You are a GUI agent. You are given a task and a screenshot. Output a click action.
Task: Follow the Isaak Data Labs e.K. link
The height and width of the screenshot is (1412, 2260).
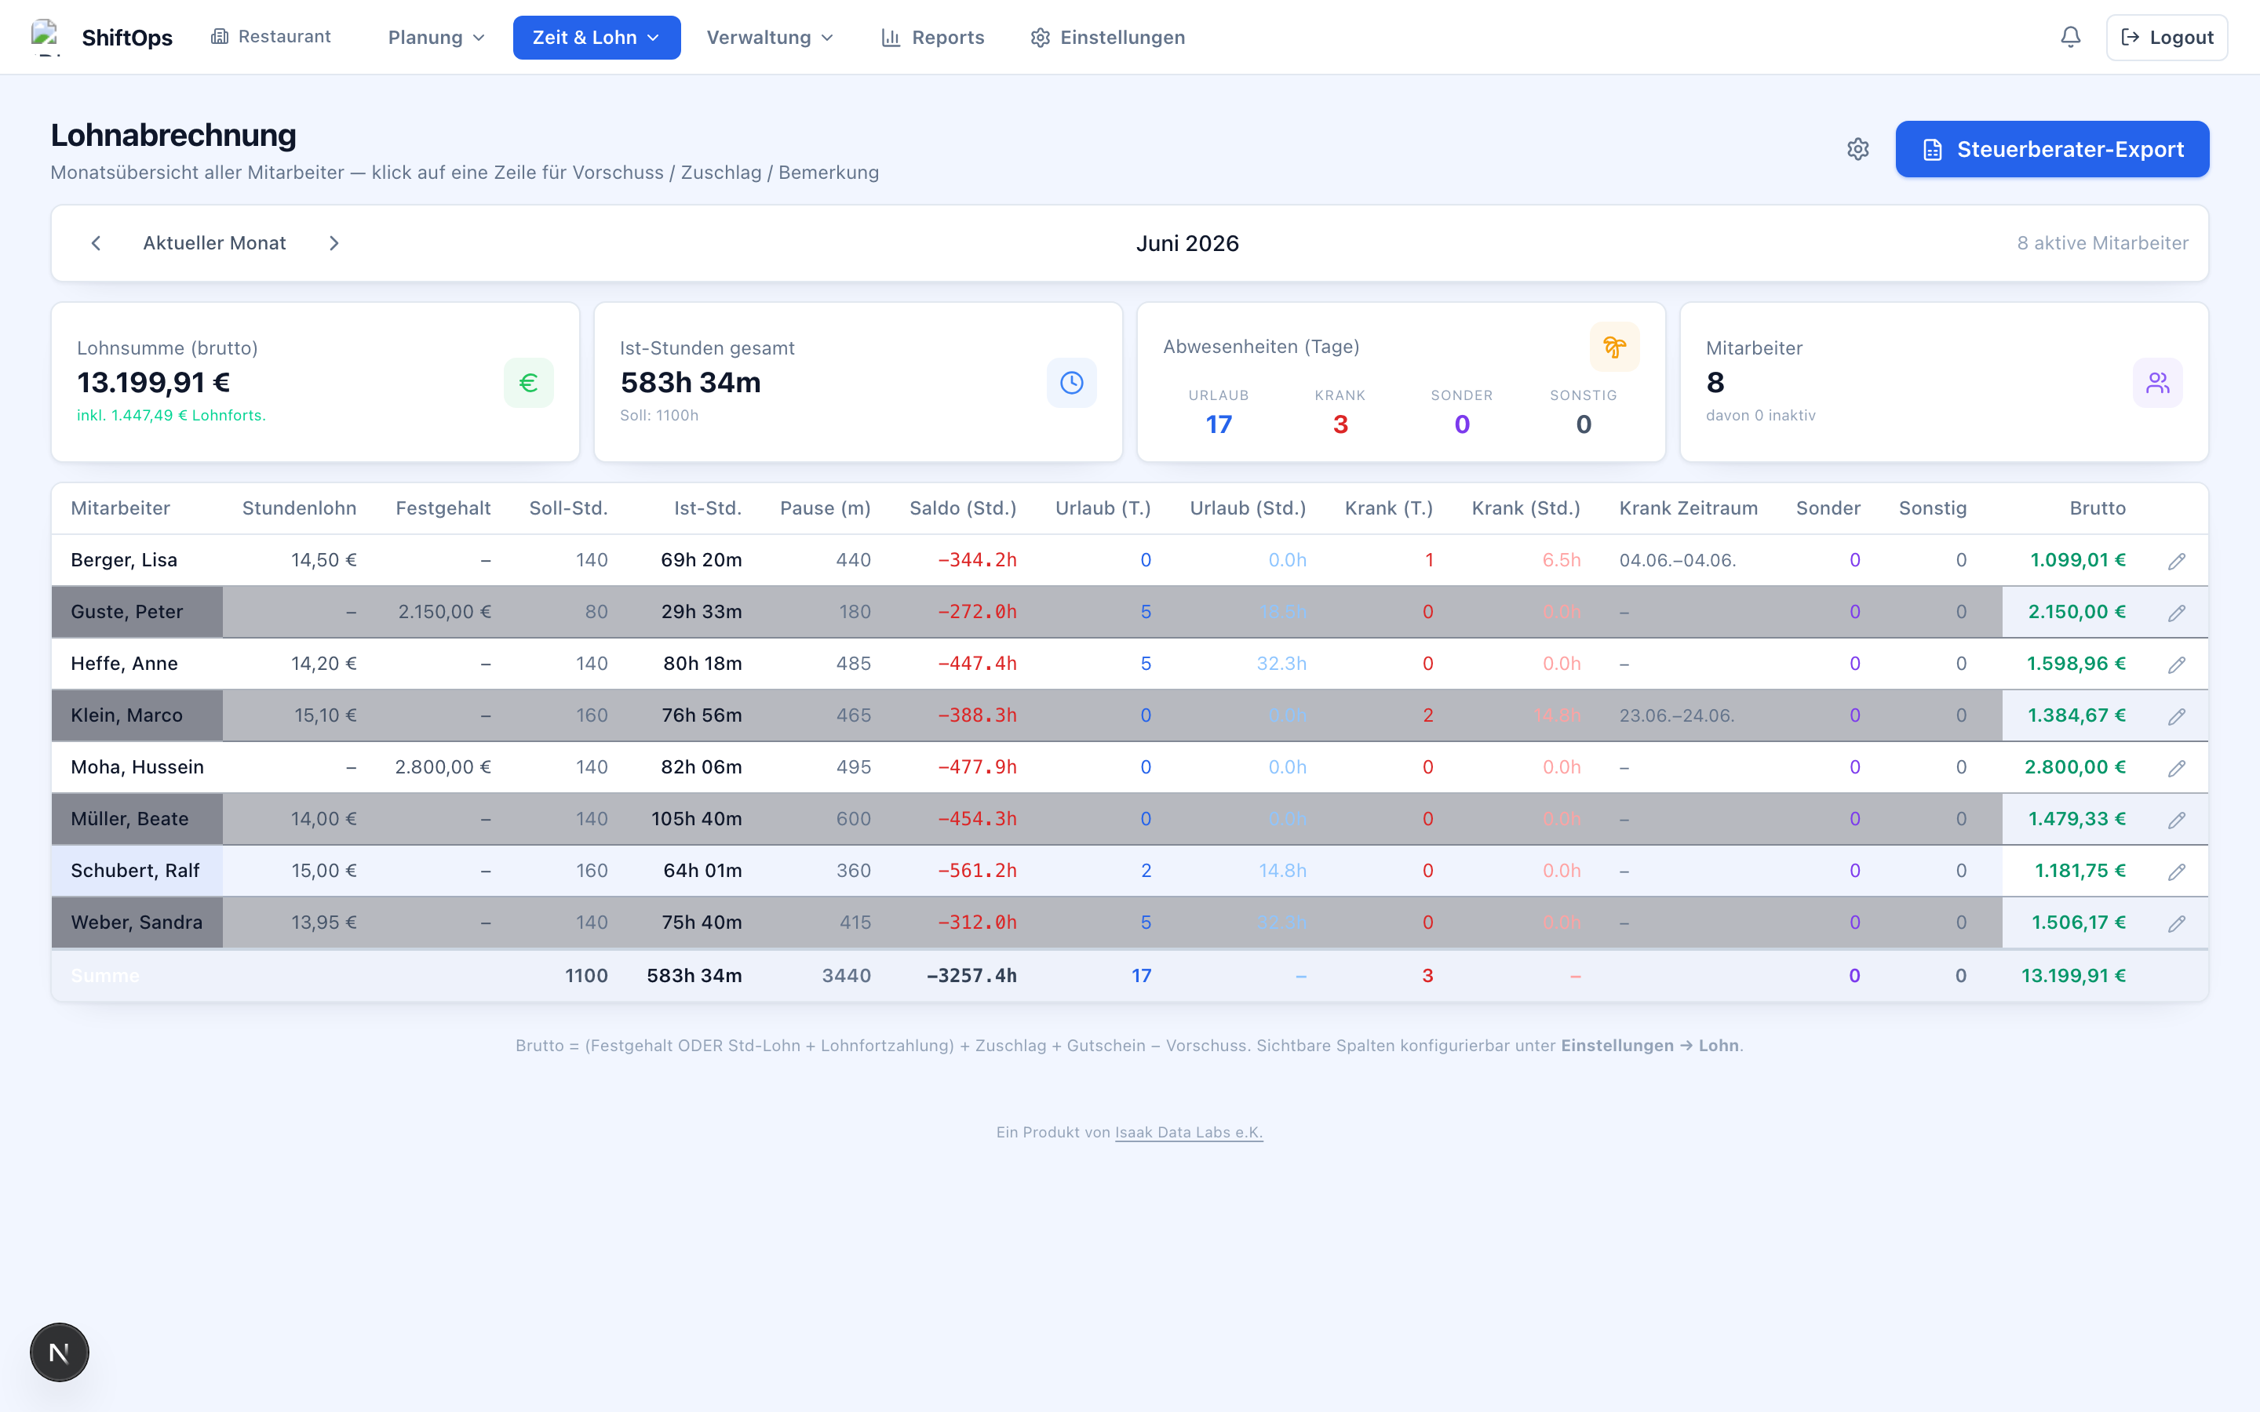(1189, 1132)
